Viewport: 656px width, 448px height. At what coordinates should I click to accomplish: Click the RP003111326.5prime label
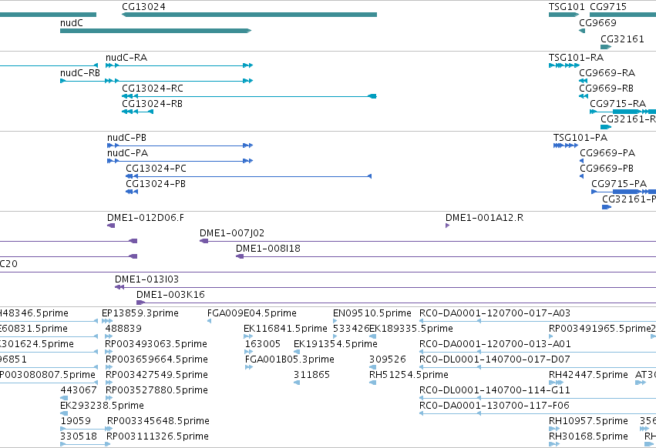(x=157, y=436)
